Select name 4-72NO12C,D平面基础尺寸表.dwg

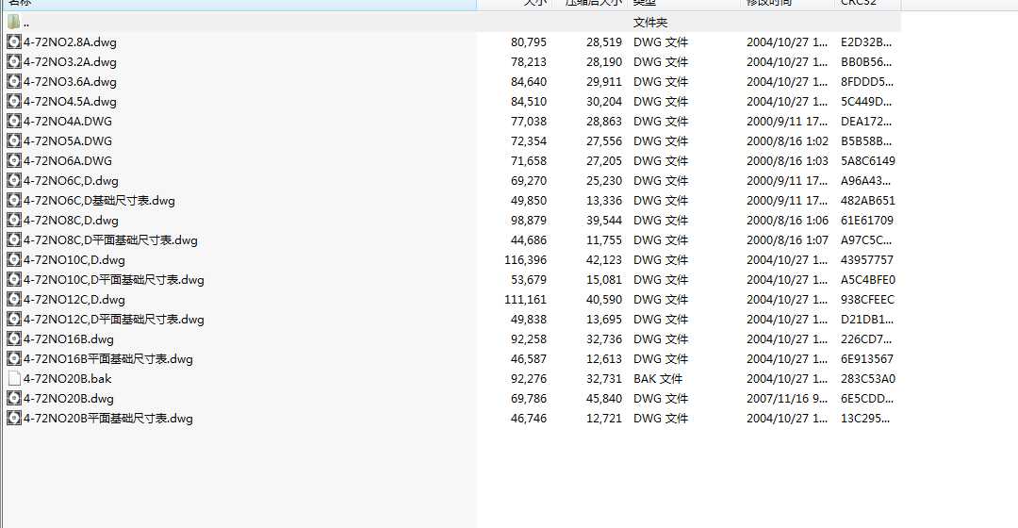coord(114,320)
